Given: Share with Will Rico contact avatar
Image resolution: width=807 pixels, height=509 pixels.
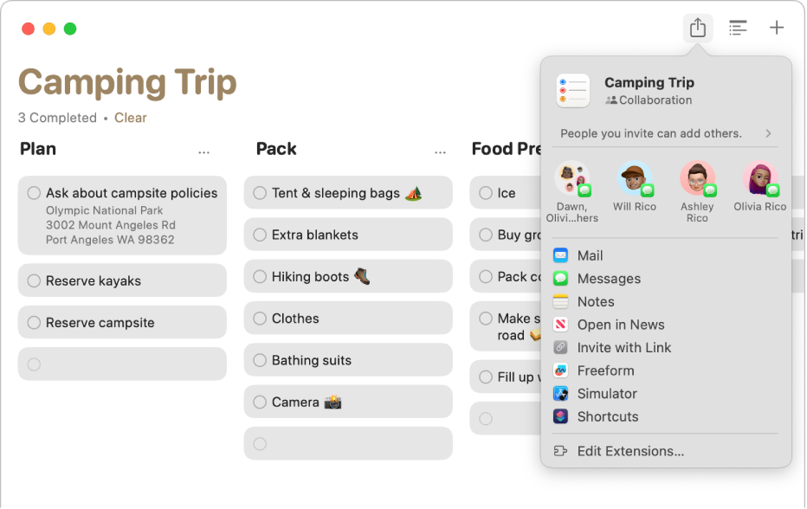Looking at the screenshot, I should point(635,178).
